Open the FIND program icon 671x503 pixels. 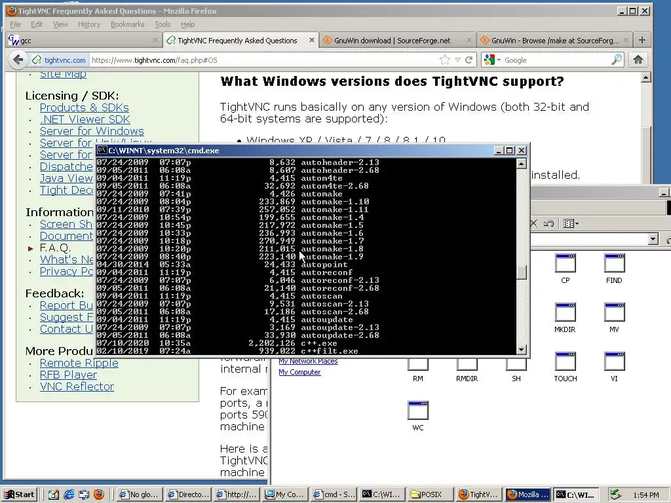coord(614,269)
